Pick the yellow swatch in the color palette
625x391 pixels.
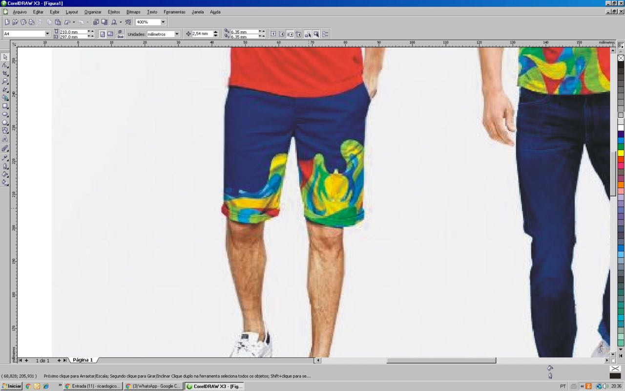[x=621, y=153]
